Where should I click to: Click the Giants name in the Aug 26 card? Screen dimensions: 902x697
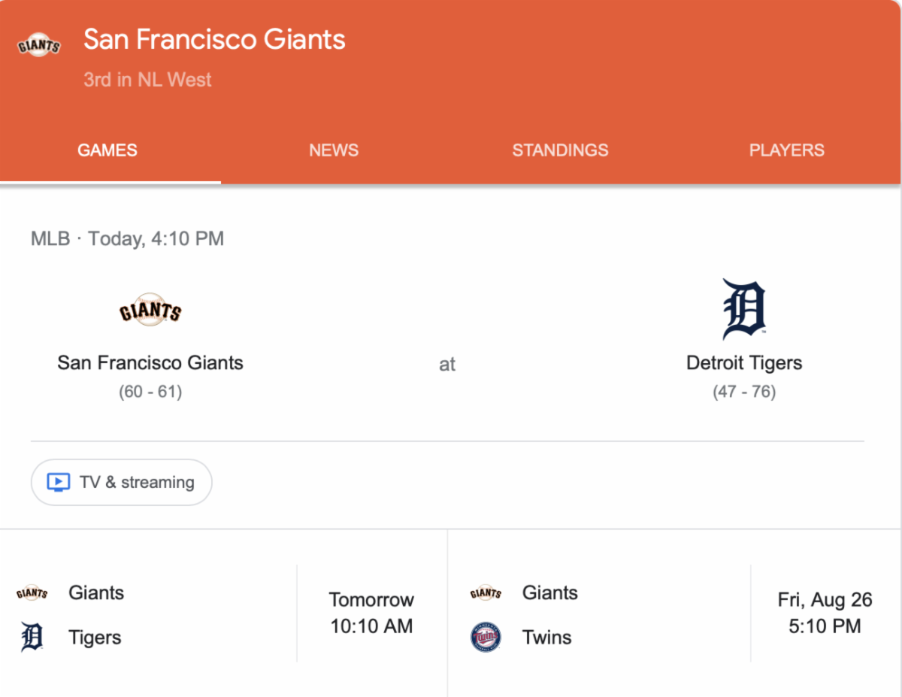[550, 592]
